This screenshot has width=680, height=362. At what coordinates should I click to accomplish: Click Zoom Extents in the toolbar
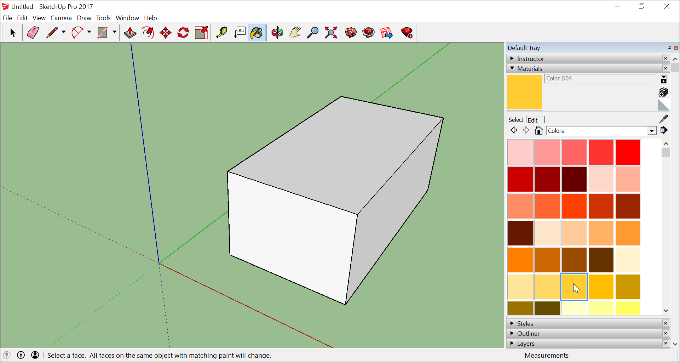pyautogui.click(x=330, y=32)
